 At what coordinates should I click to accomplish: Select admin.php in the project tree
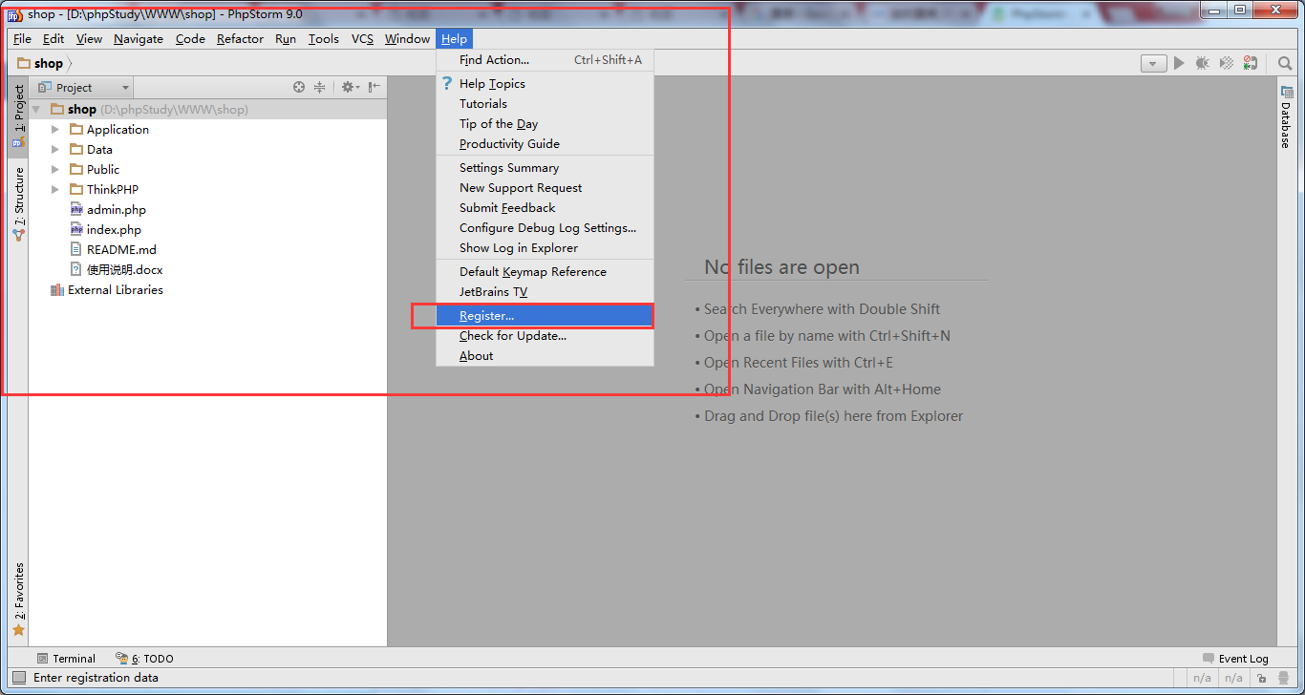point(116,209)
